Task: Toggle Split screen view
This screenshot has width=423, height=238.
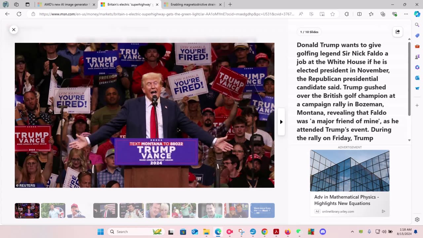Action: click(x=359, y=14)
